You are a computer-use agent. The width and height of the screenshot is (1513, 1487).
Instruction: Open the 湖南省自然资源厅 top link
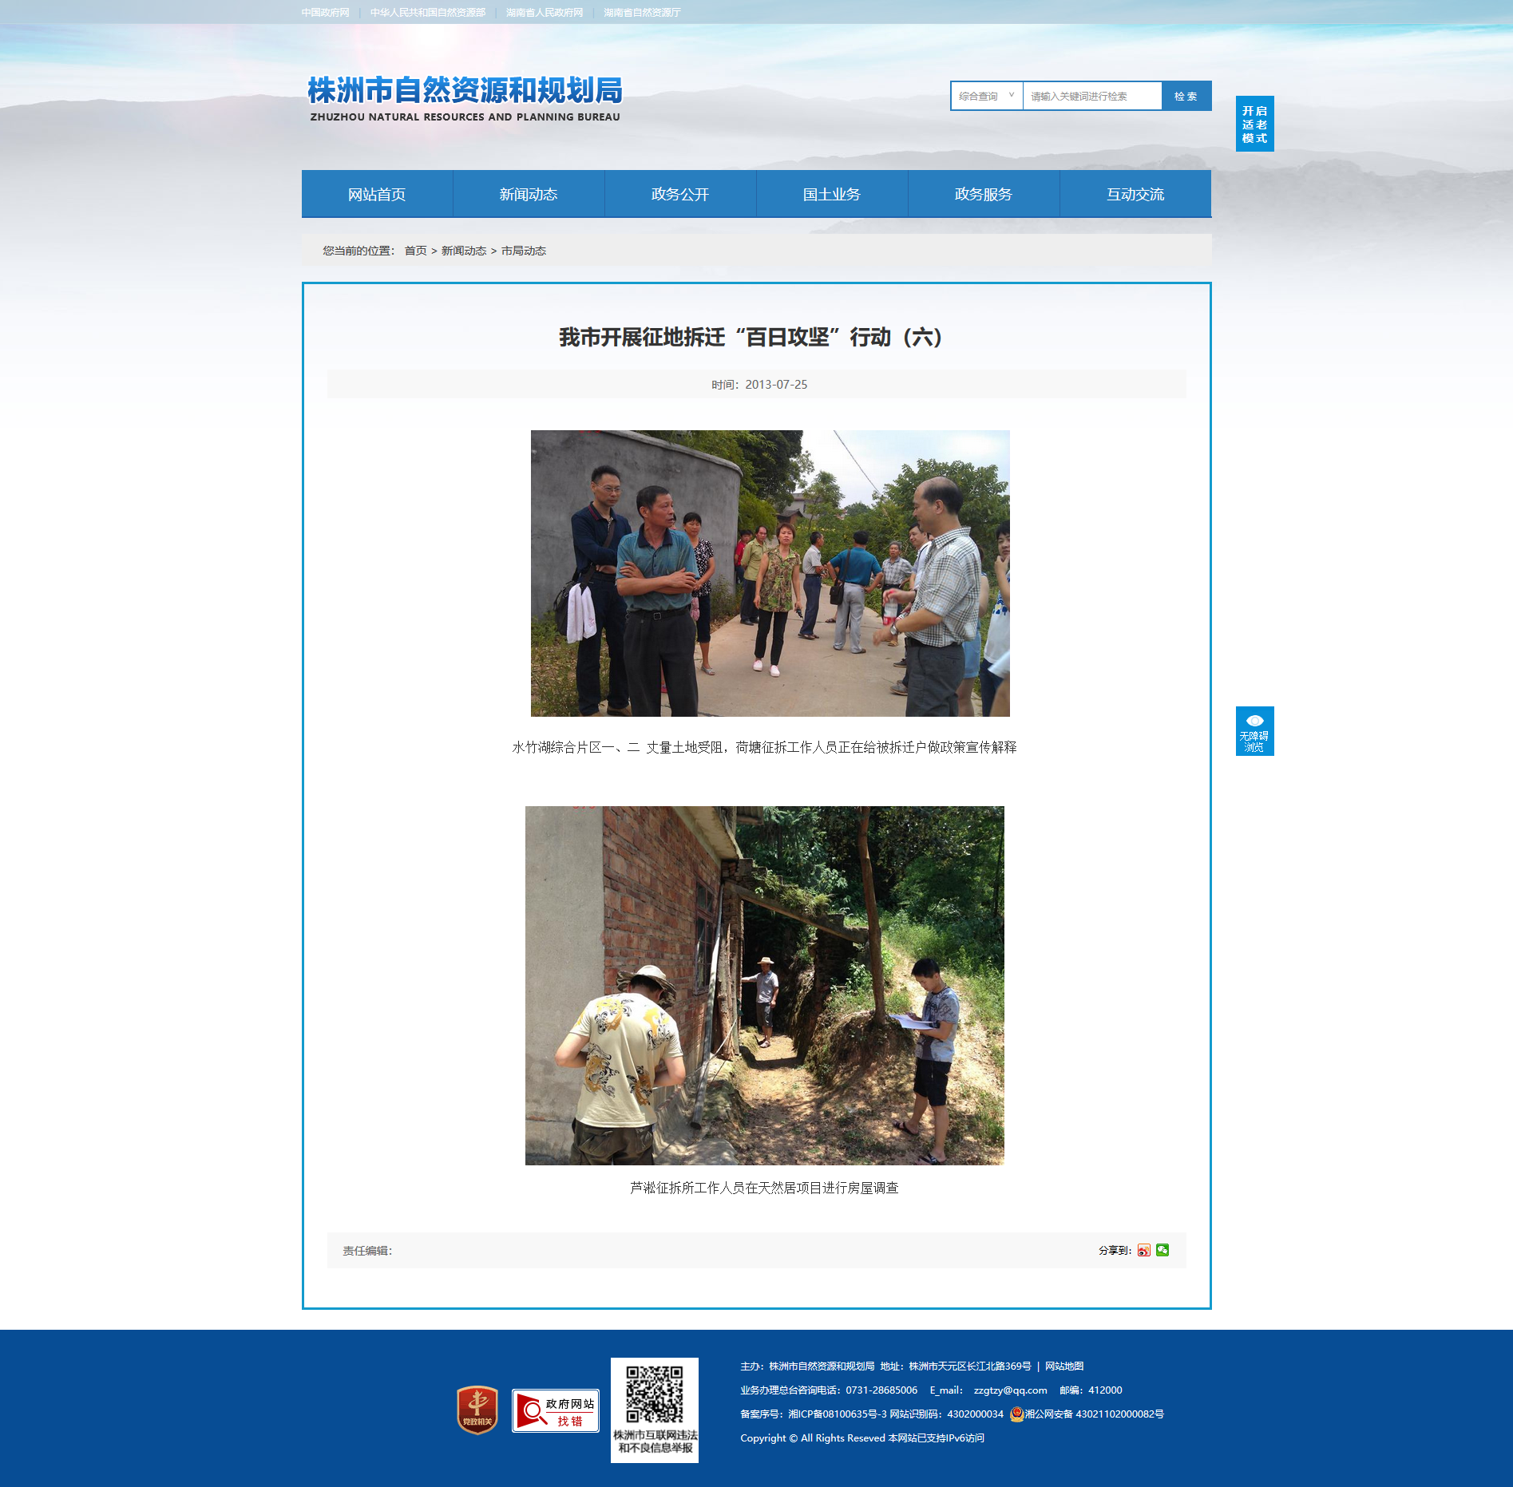click(643, 13)
